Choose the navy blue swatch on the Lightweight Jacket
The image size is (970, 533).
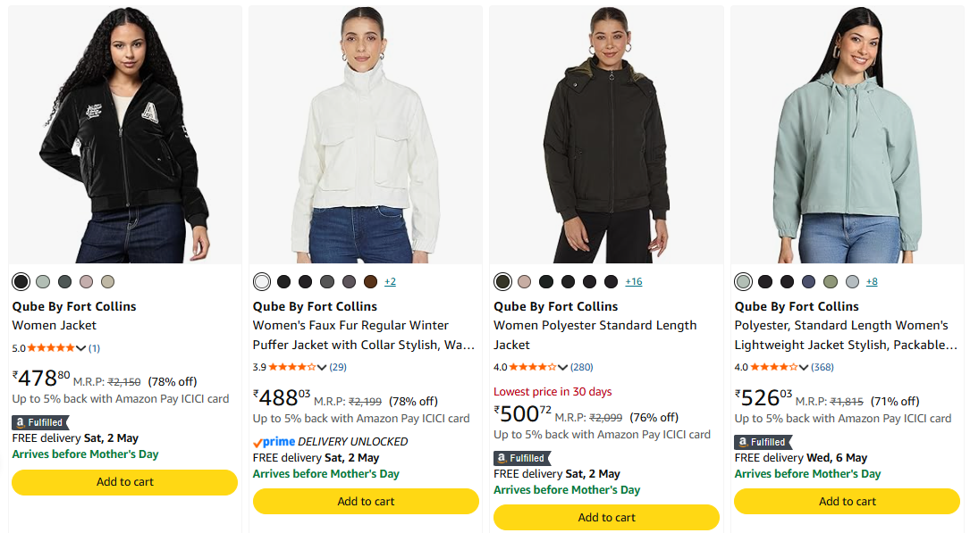point(808,282)
